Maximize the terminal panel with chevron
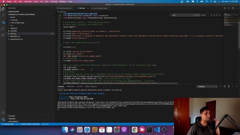Image resolution: width=240 pixels, height=135 pixels. [232, 87]
